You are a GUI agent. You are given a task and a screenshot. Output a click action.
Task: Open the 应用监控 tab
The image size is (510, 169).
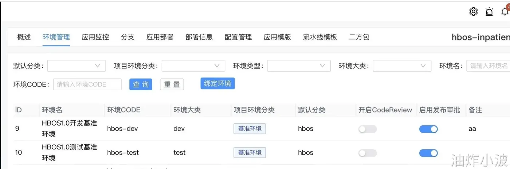pos(95,37)
